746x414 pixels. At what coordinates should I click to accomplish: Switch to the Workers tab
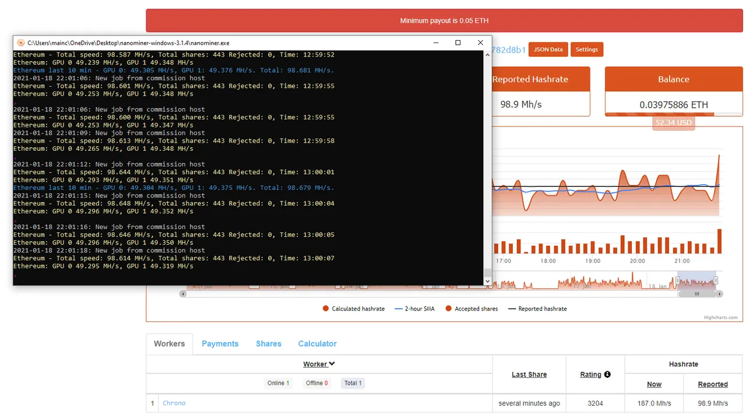(169, 344)
